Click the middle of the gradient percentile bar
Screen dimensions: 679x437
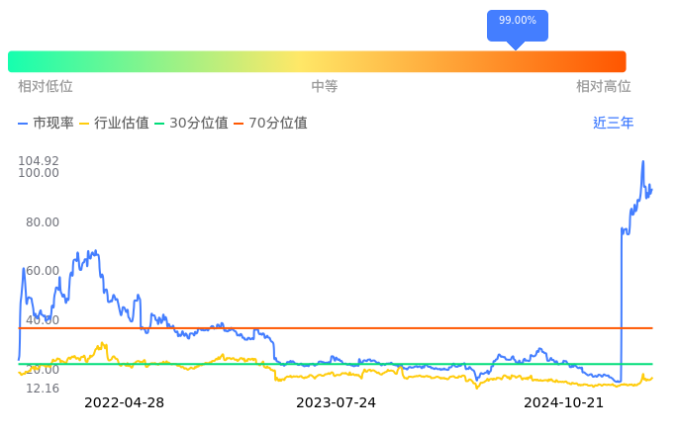(317, 61)
